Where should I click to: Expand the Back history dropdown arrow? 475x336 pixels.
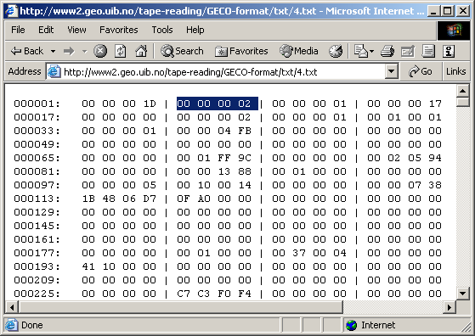[x=53, y=51]
